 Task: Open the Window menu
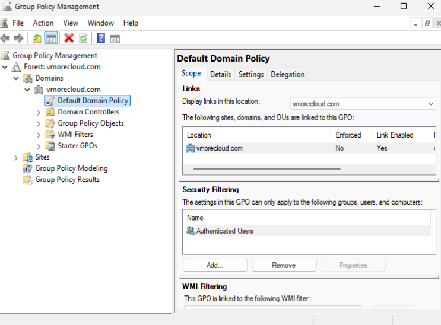101,23
